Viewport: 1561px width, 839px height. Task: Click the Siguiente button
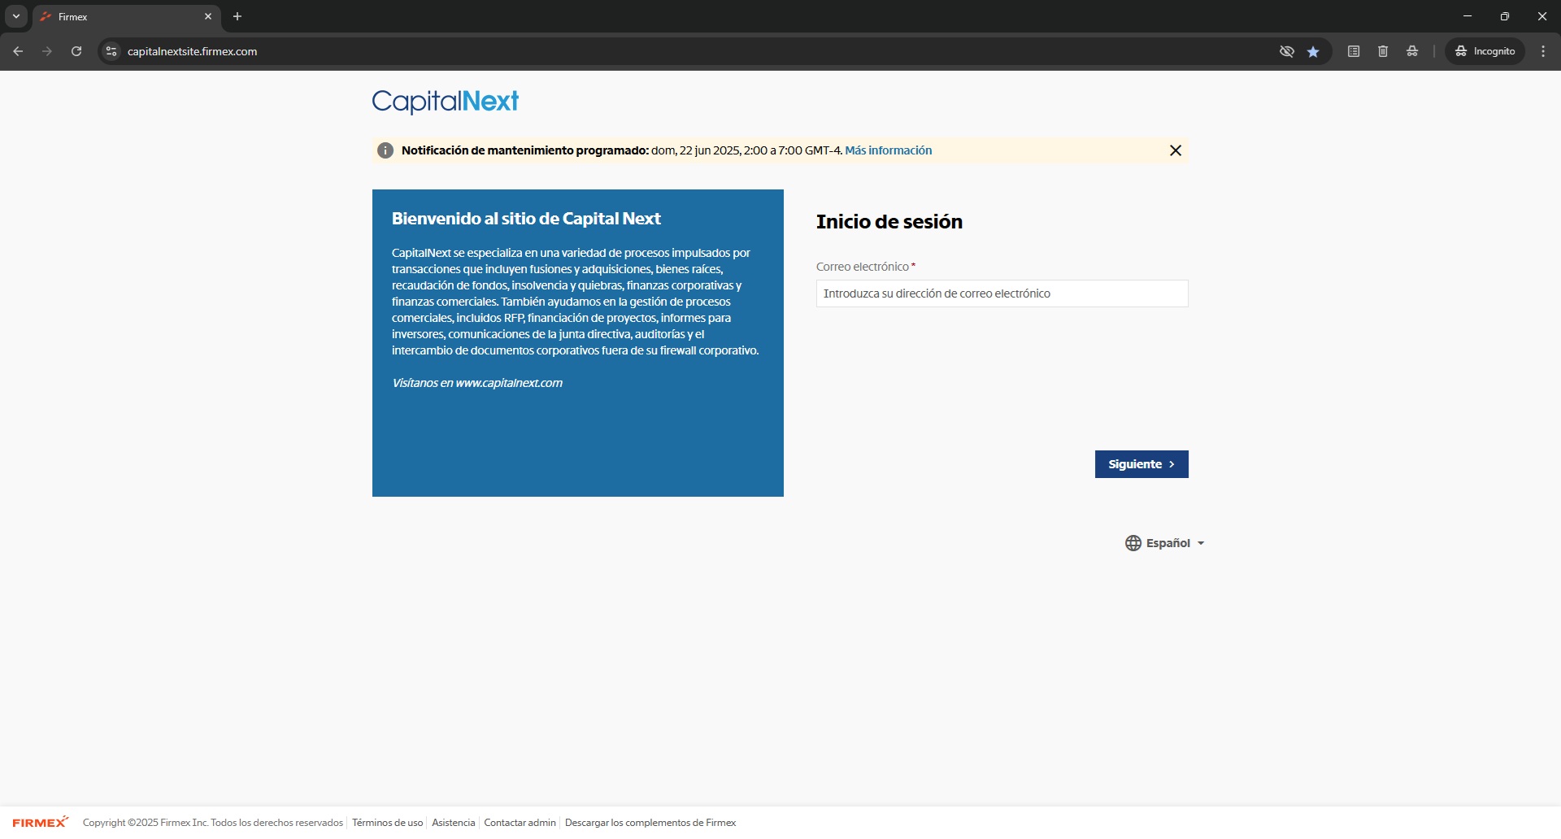point(1141,464)
